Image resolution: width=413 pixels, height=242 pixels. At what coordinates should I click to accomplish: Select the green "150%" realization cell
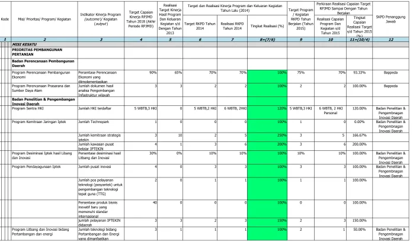click(267, 222)
